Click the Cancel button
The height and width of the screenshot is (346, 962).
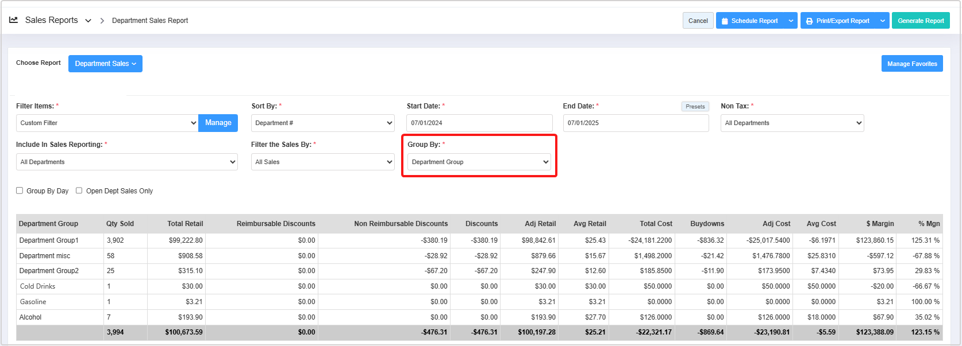698,21
